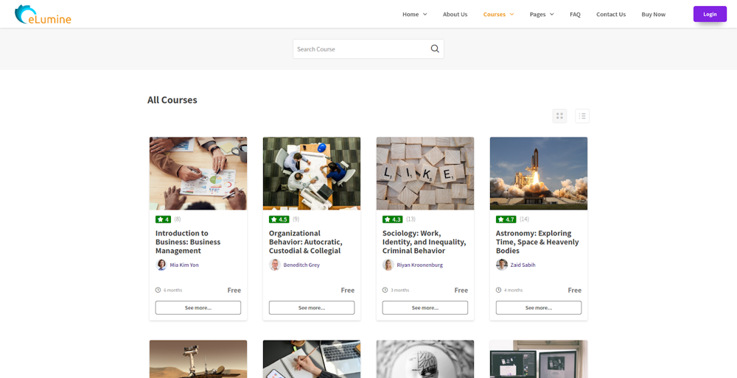Viewport: 737px width, 378px height.
Task: Switch to grid view layout icon
Action: [559, 116]
